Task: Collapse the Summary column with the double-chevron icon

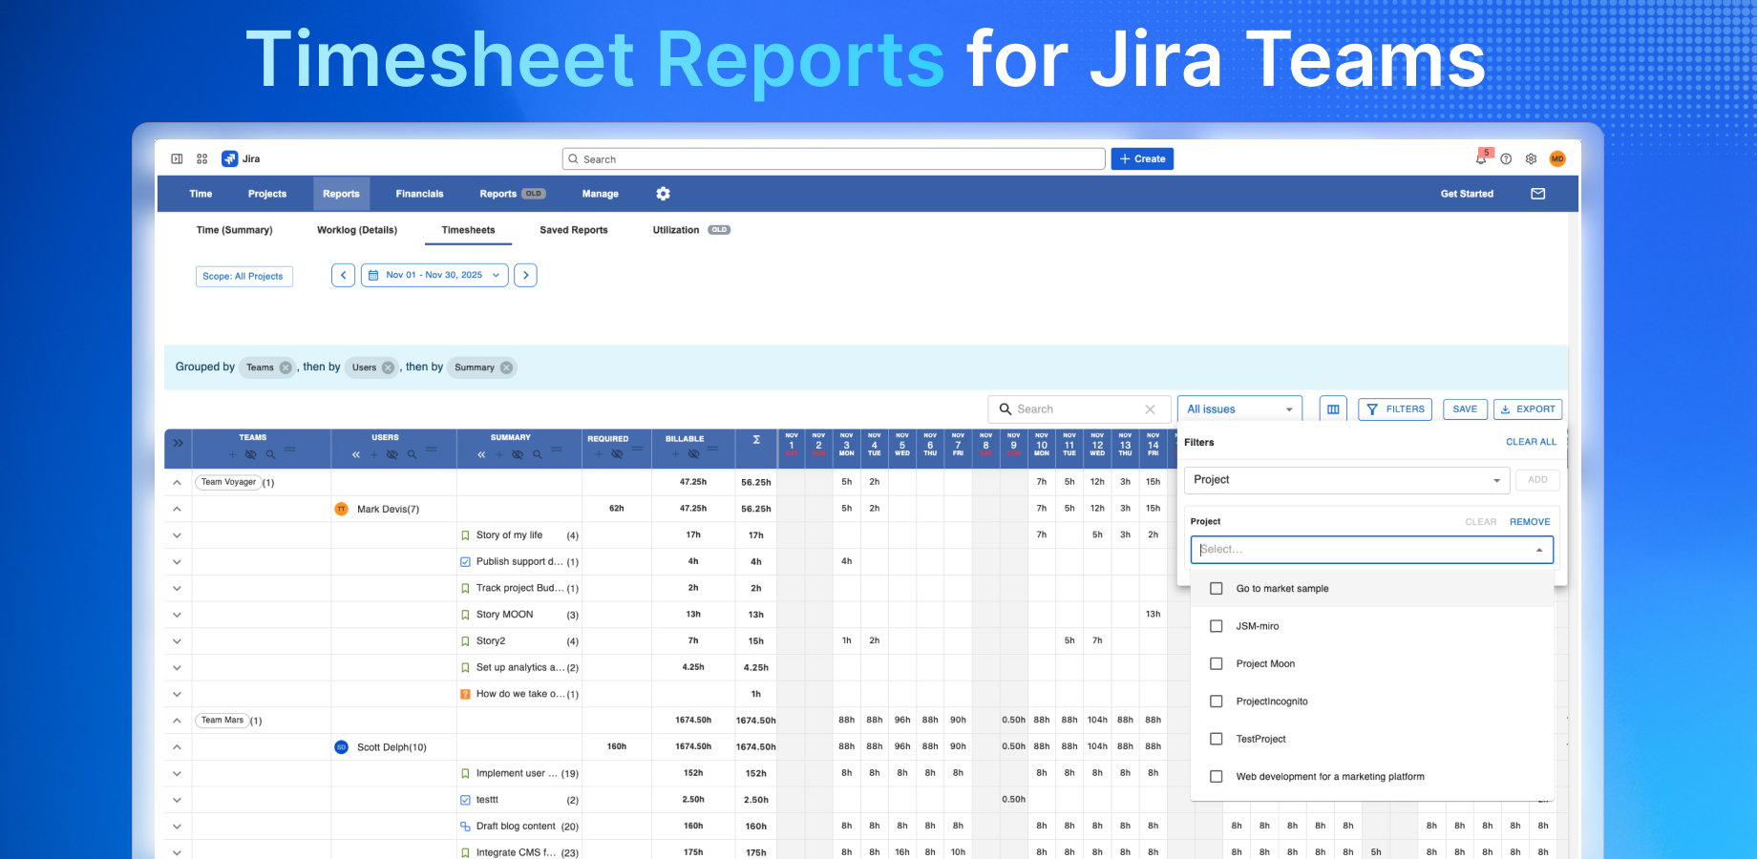Action: pos(481,454)
